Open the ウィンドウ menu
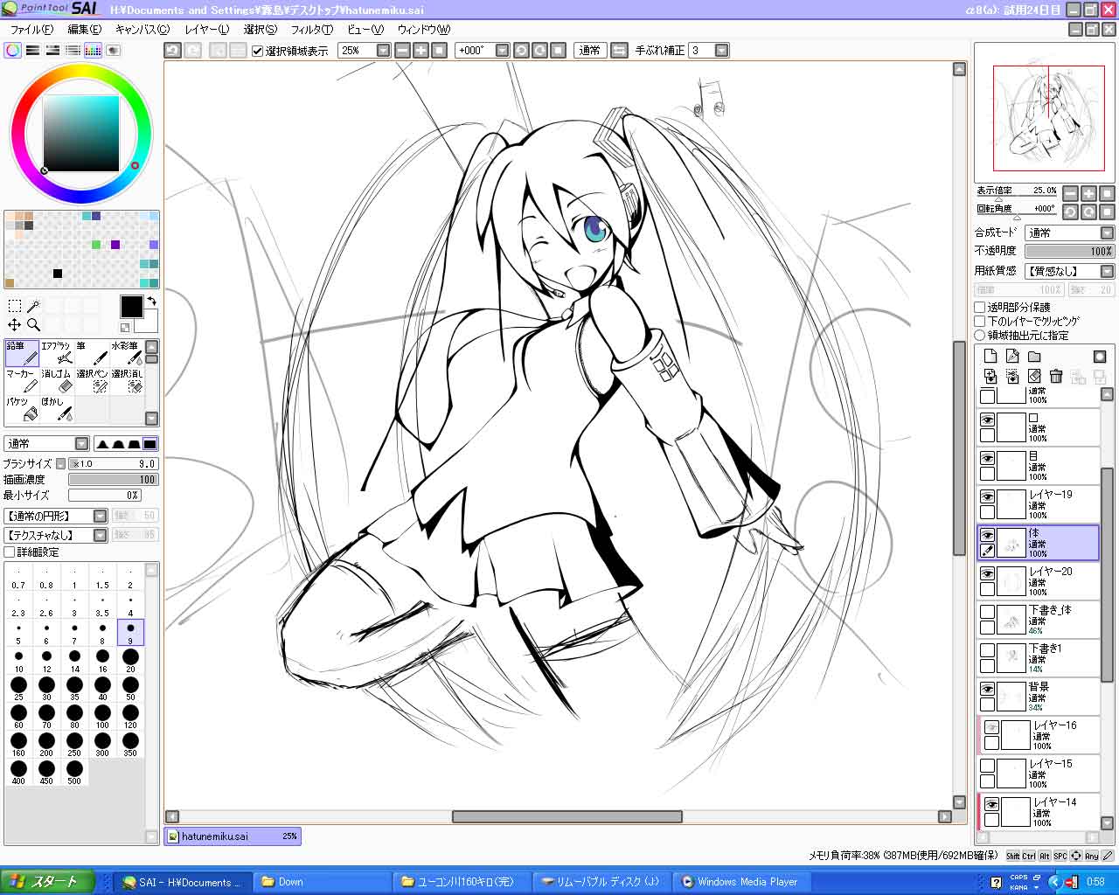Screen dimensions: 1119x895 424,30
